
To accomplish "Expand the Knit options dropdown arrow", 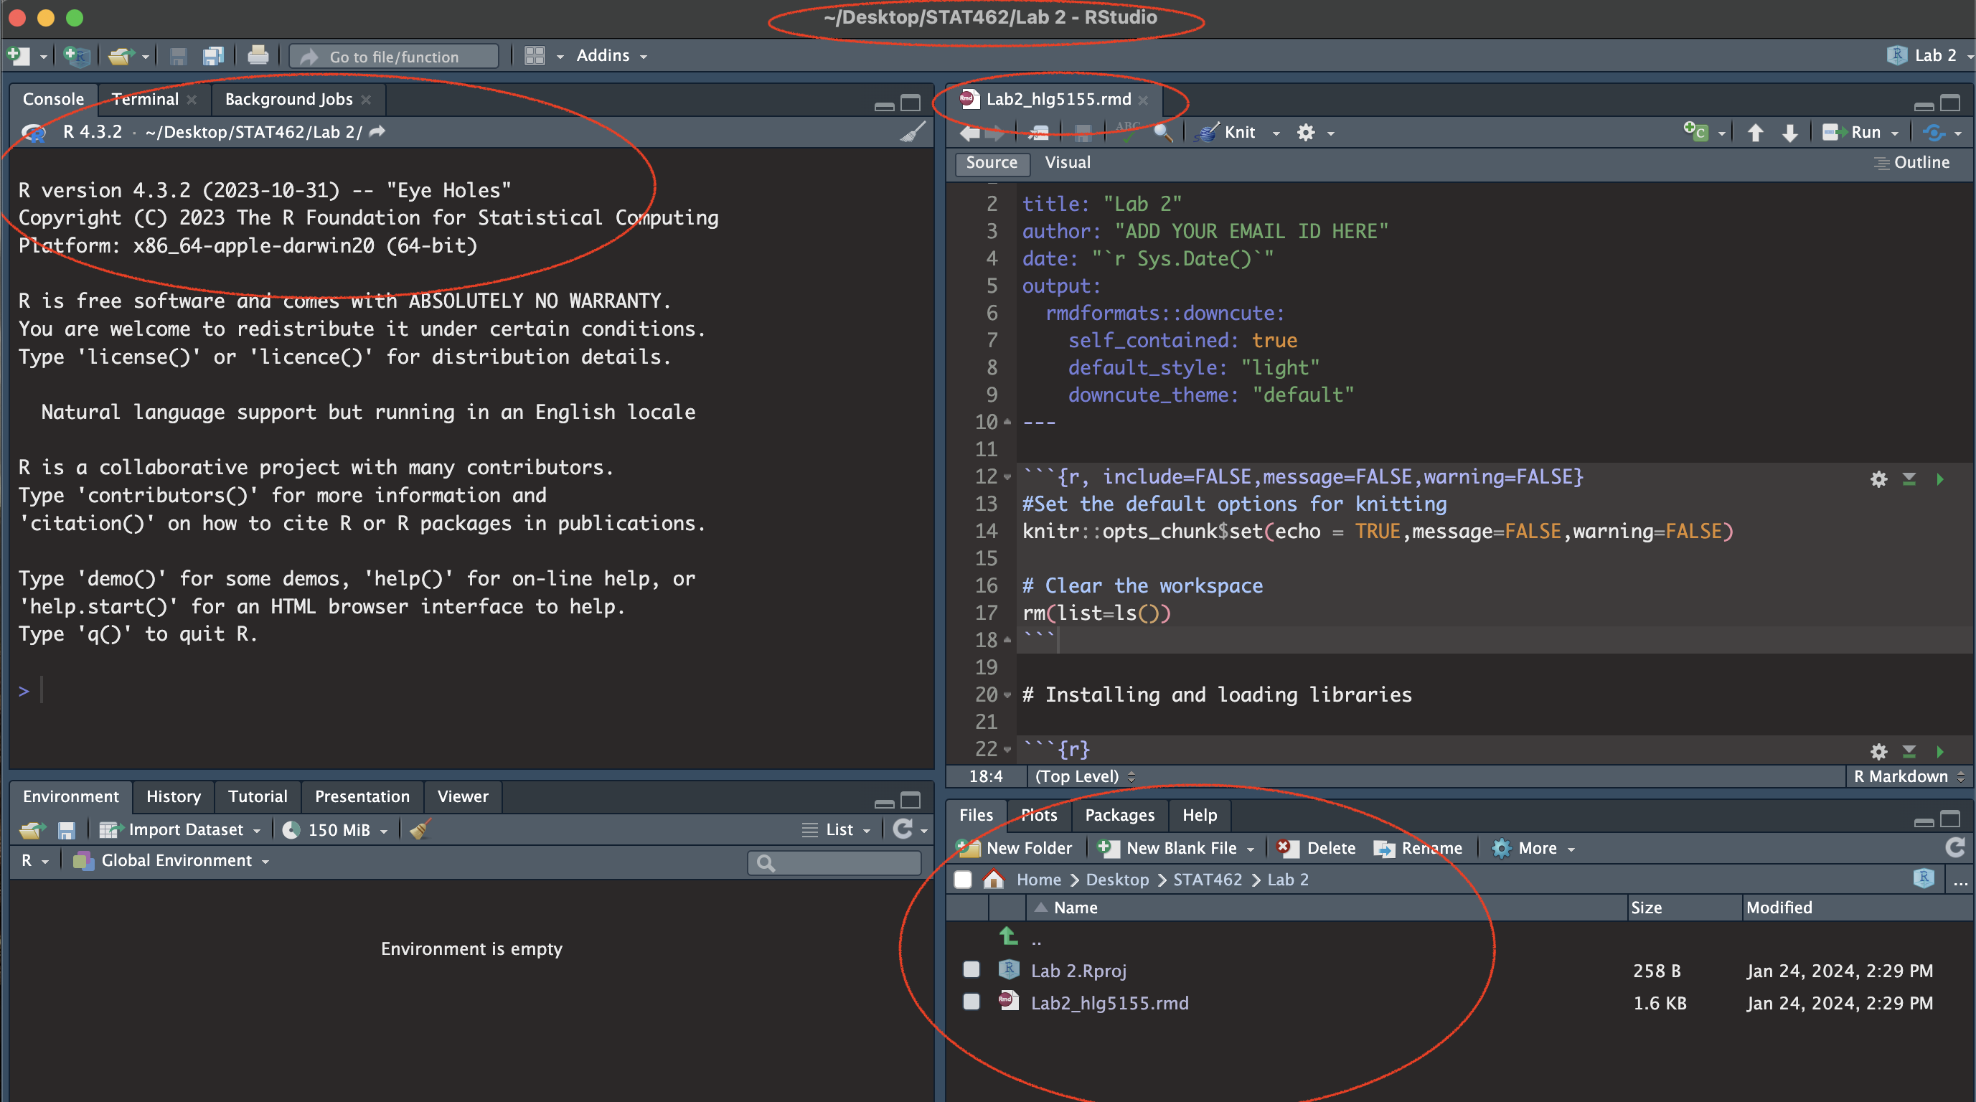I will click(1276, 133).
